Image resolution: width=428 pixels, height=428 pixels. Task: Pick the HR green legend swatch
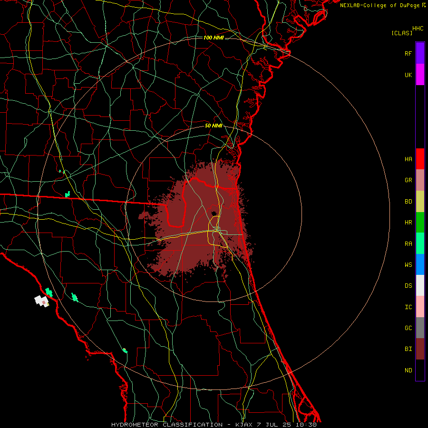click(420, 222)
